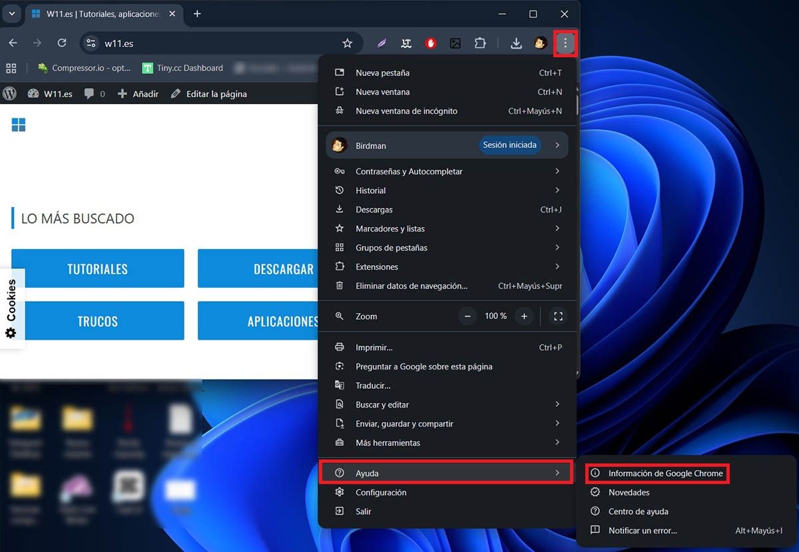799x552 pixels.
Task: Open the Downloads icon in the toolbar
Action: 516,43
